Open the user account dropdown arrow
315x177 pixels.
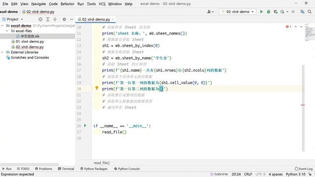(x=213, y=12)
